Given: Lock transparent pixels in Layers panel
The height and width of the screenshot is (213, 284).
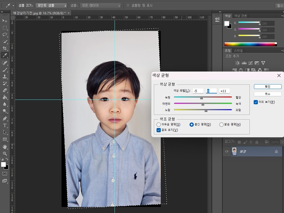Looking at the screenshot, I should click(239, 142).
